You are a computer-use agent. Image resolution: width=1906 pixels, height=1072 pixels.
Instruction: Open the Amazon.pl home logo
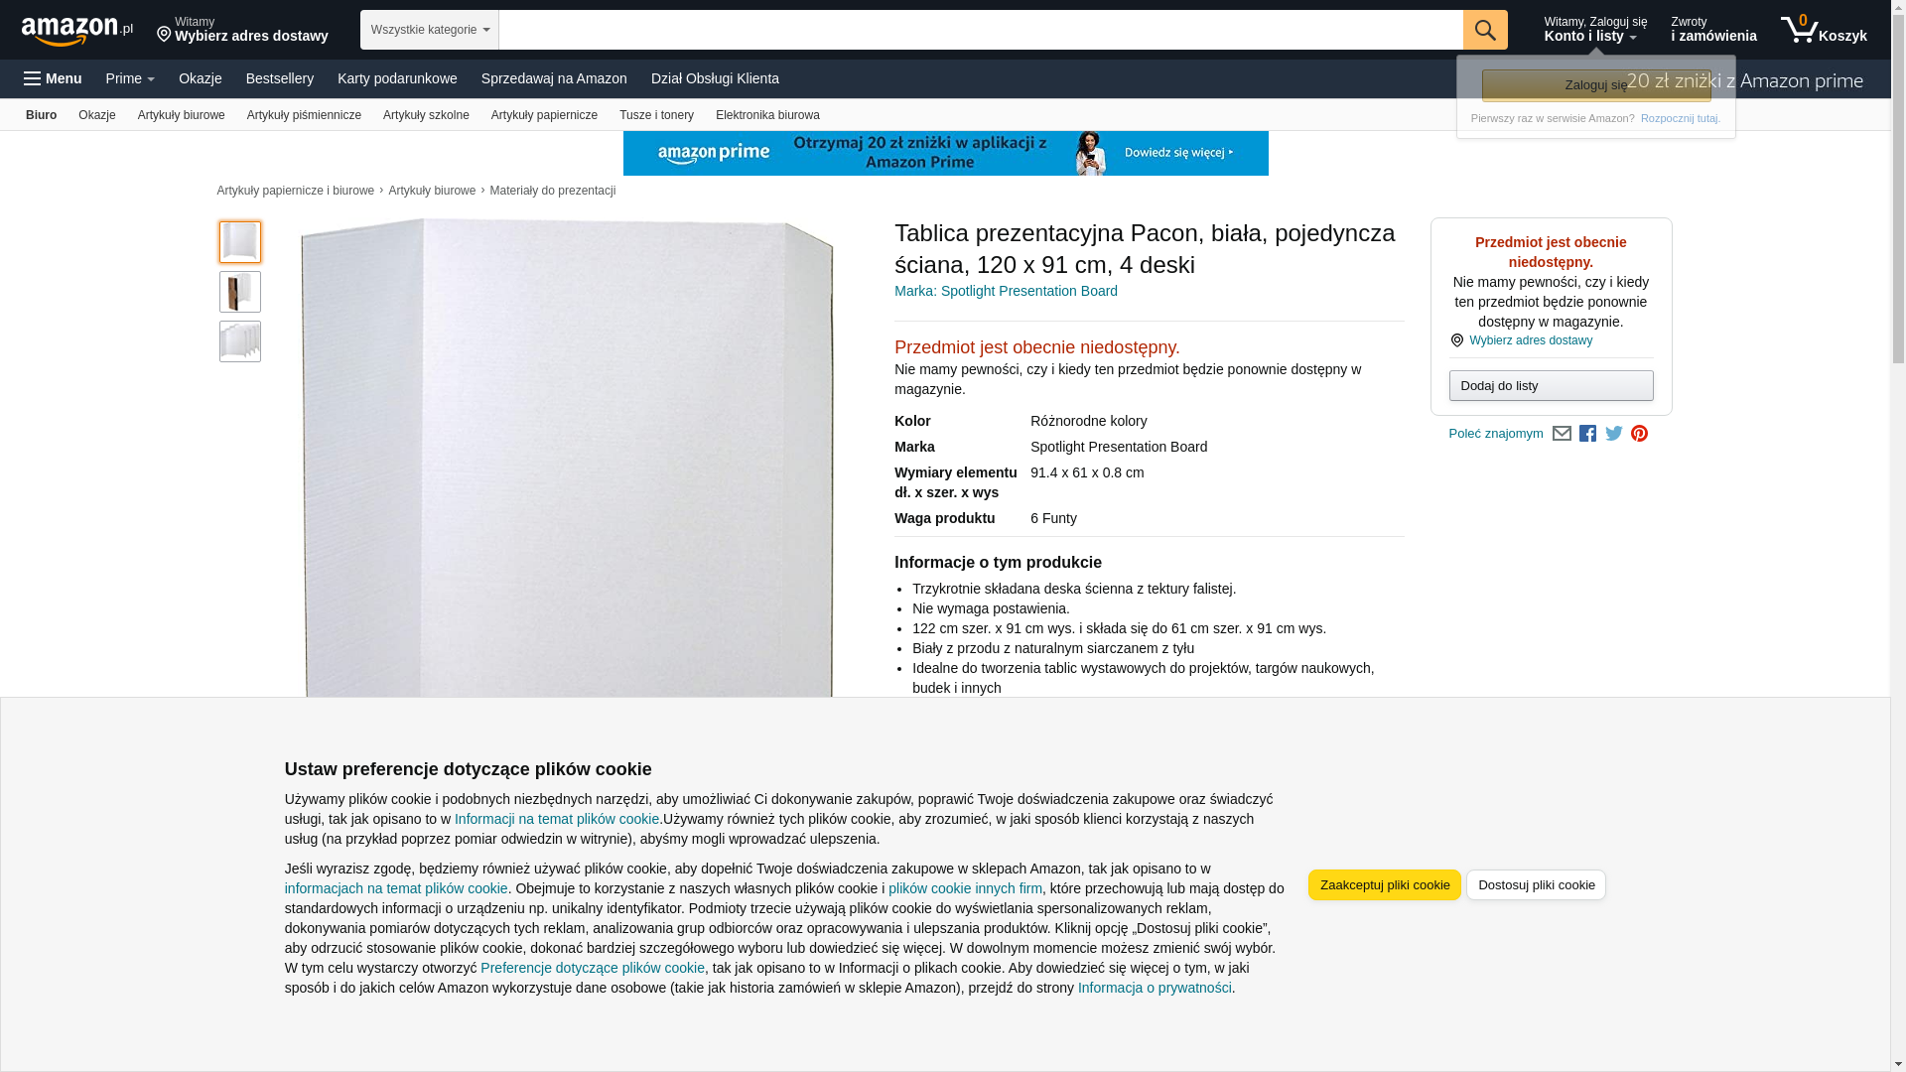tap(77, 31)
